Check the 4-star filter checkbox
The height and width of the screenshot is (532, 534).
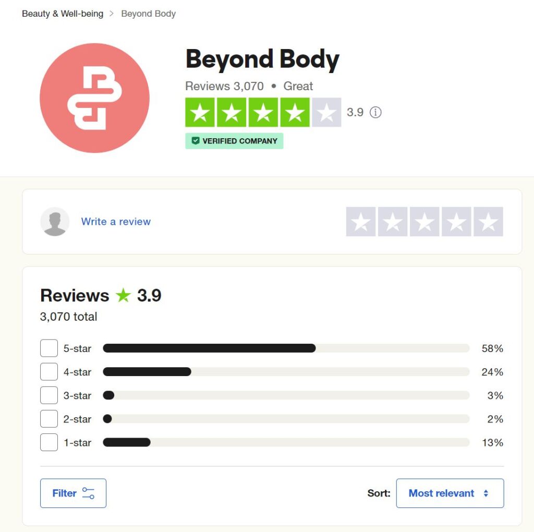49,371
